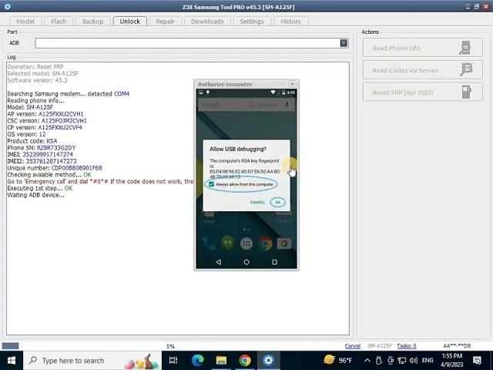Viewport: 493px width, 370px height.
Task: Click Reset FRP [Apr 2022] button
Action: 423,92
